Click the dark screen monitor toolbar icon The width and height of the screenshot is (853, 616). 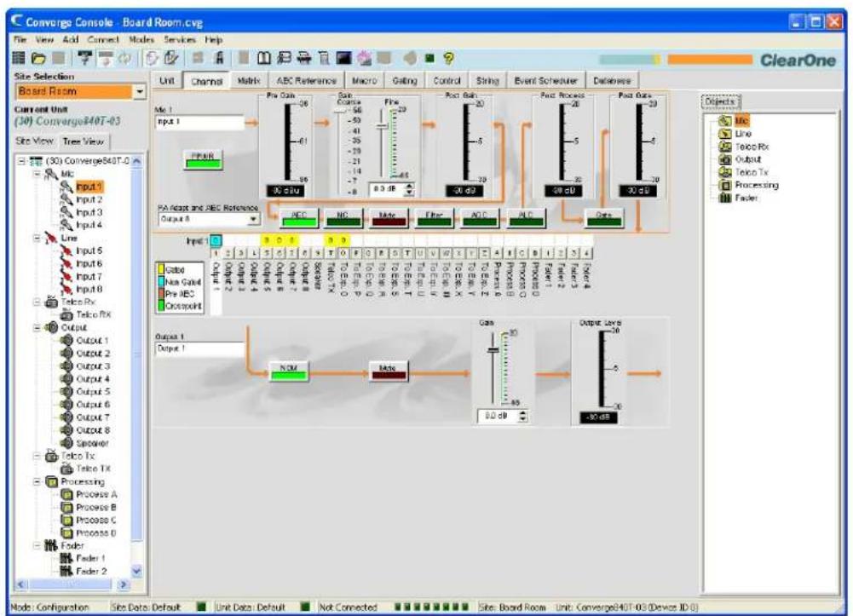343,58
